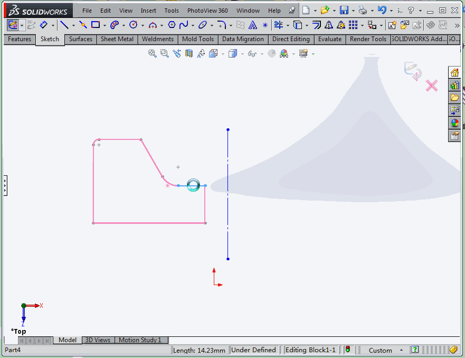465x358 pixels.
Task: Switch to the Evaluate tab
Action: tap(330, 39)
